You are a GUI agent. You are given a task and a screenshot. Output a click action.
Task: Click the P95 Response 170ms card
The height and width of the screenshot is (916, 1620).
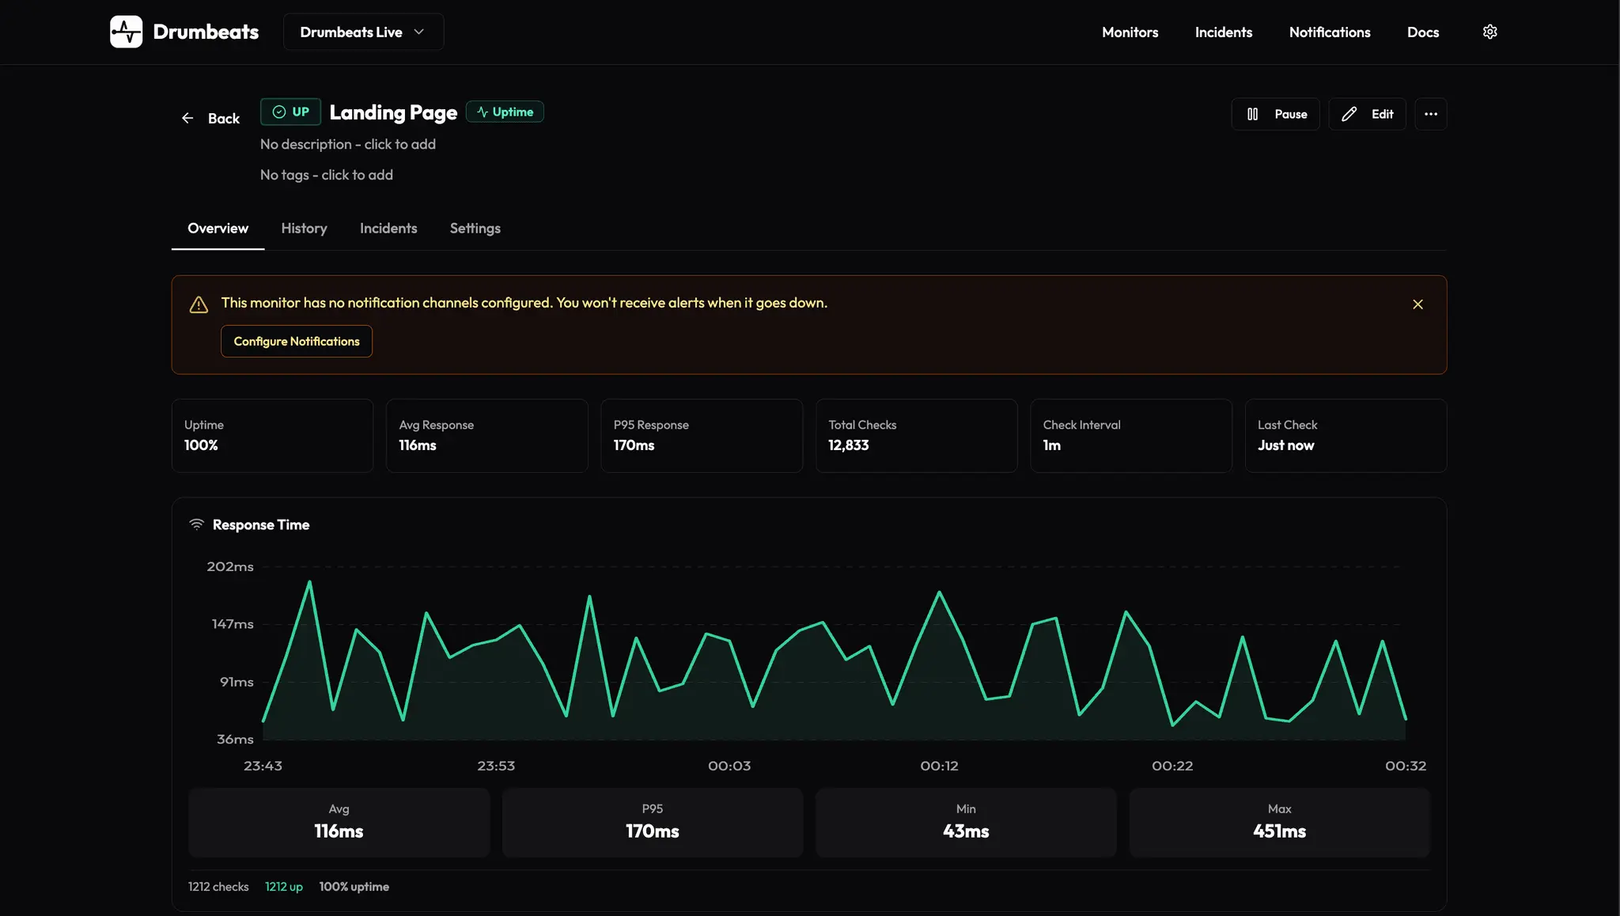point(702,436)
